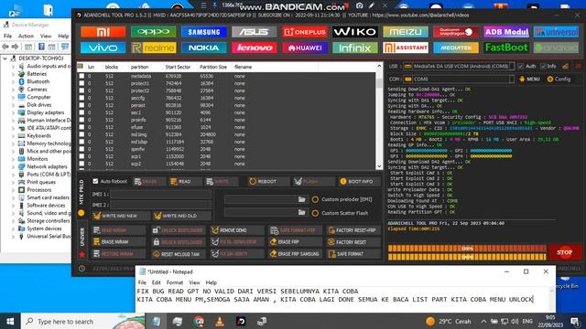Open Device Manager Action menu

tap(26, 37)
